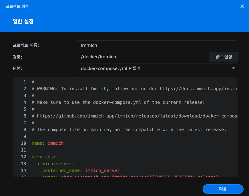Click the 'Make sure to use' comment line
The height and width of the screenshot is (196, 249).
point(118,102)
